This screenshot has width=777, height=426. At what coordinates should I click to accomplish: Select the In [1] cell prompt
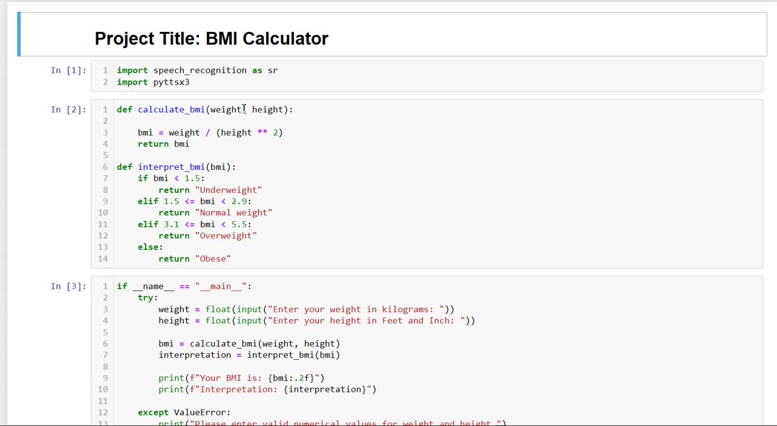[x=68, y=70]
